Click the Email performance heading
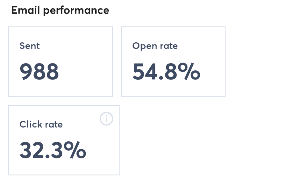The image size is (293, 183). (x=60, y=10)
